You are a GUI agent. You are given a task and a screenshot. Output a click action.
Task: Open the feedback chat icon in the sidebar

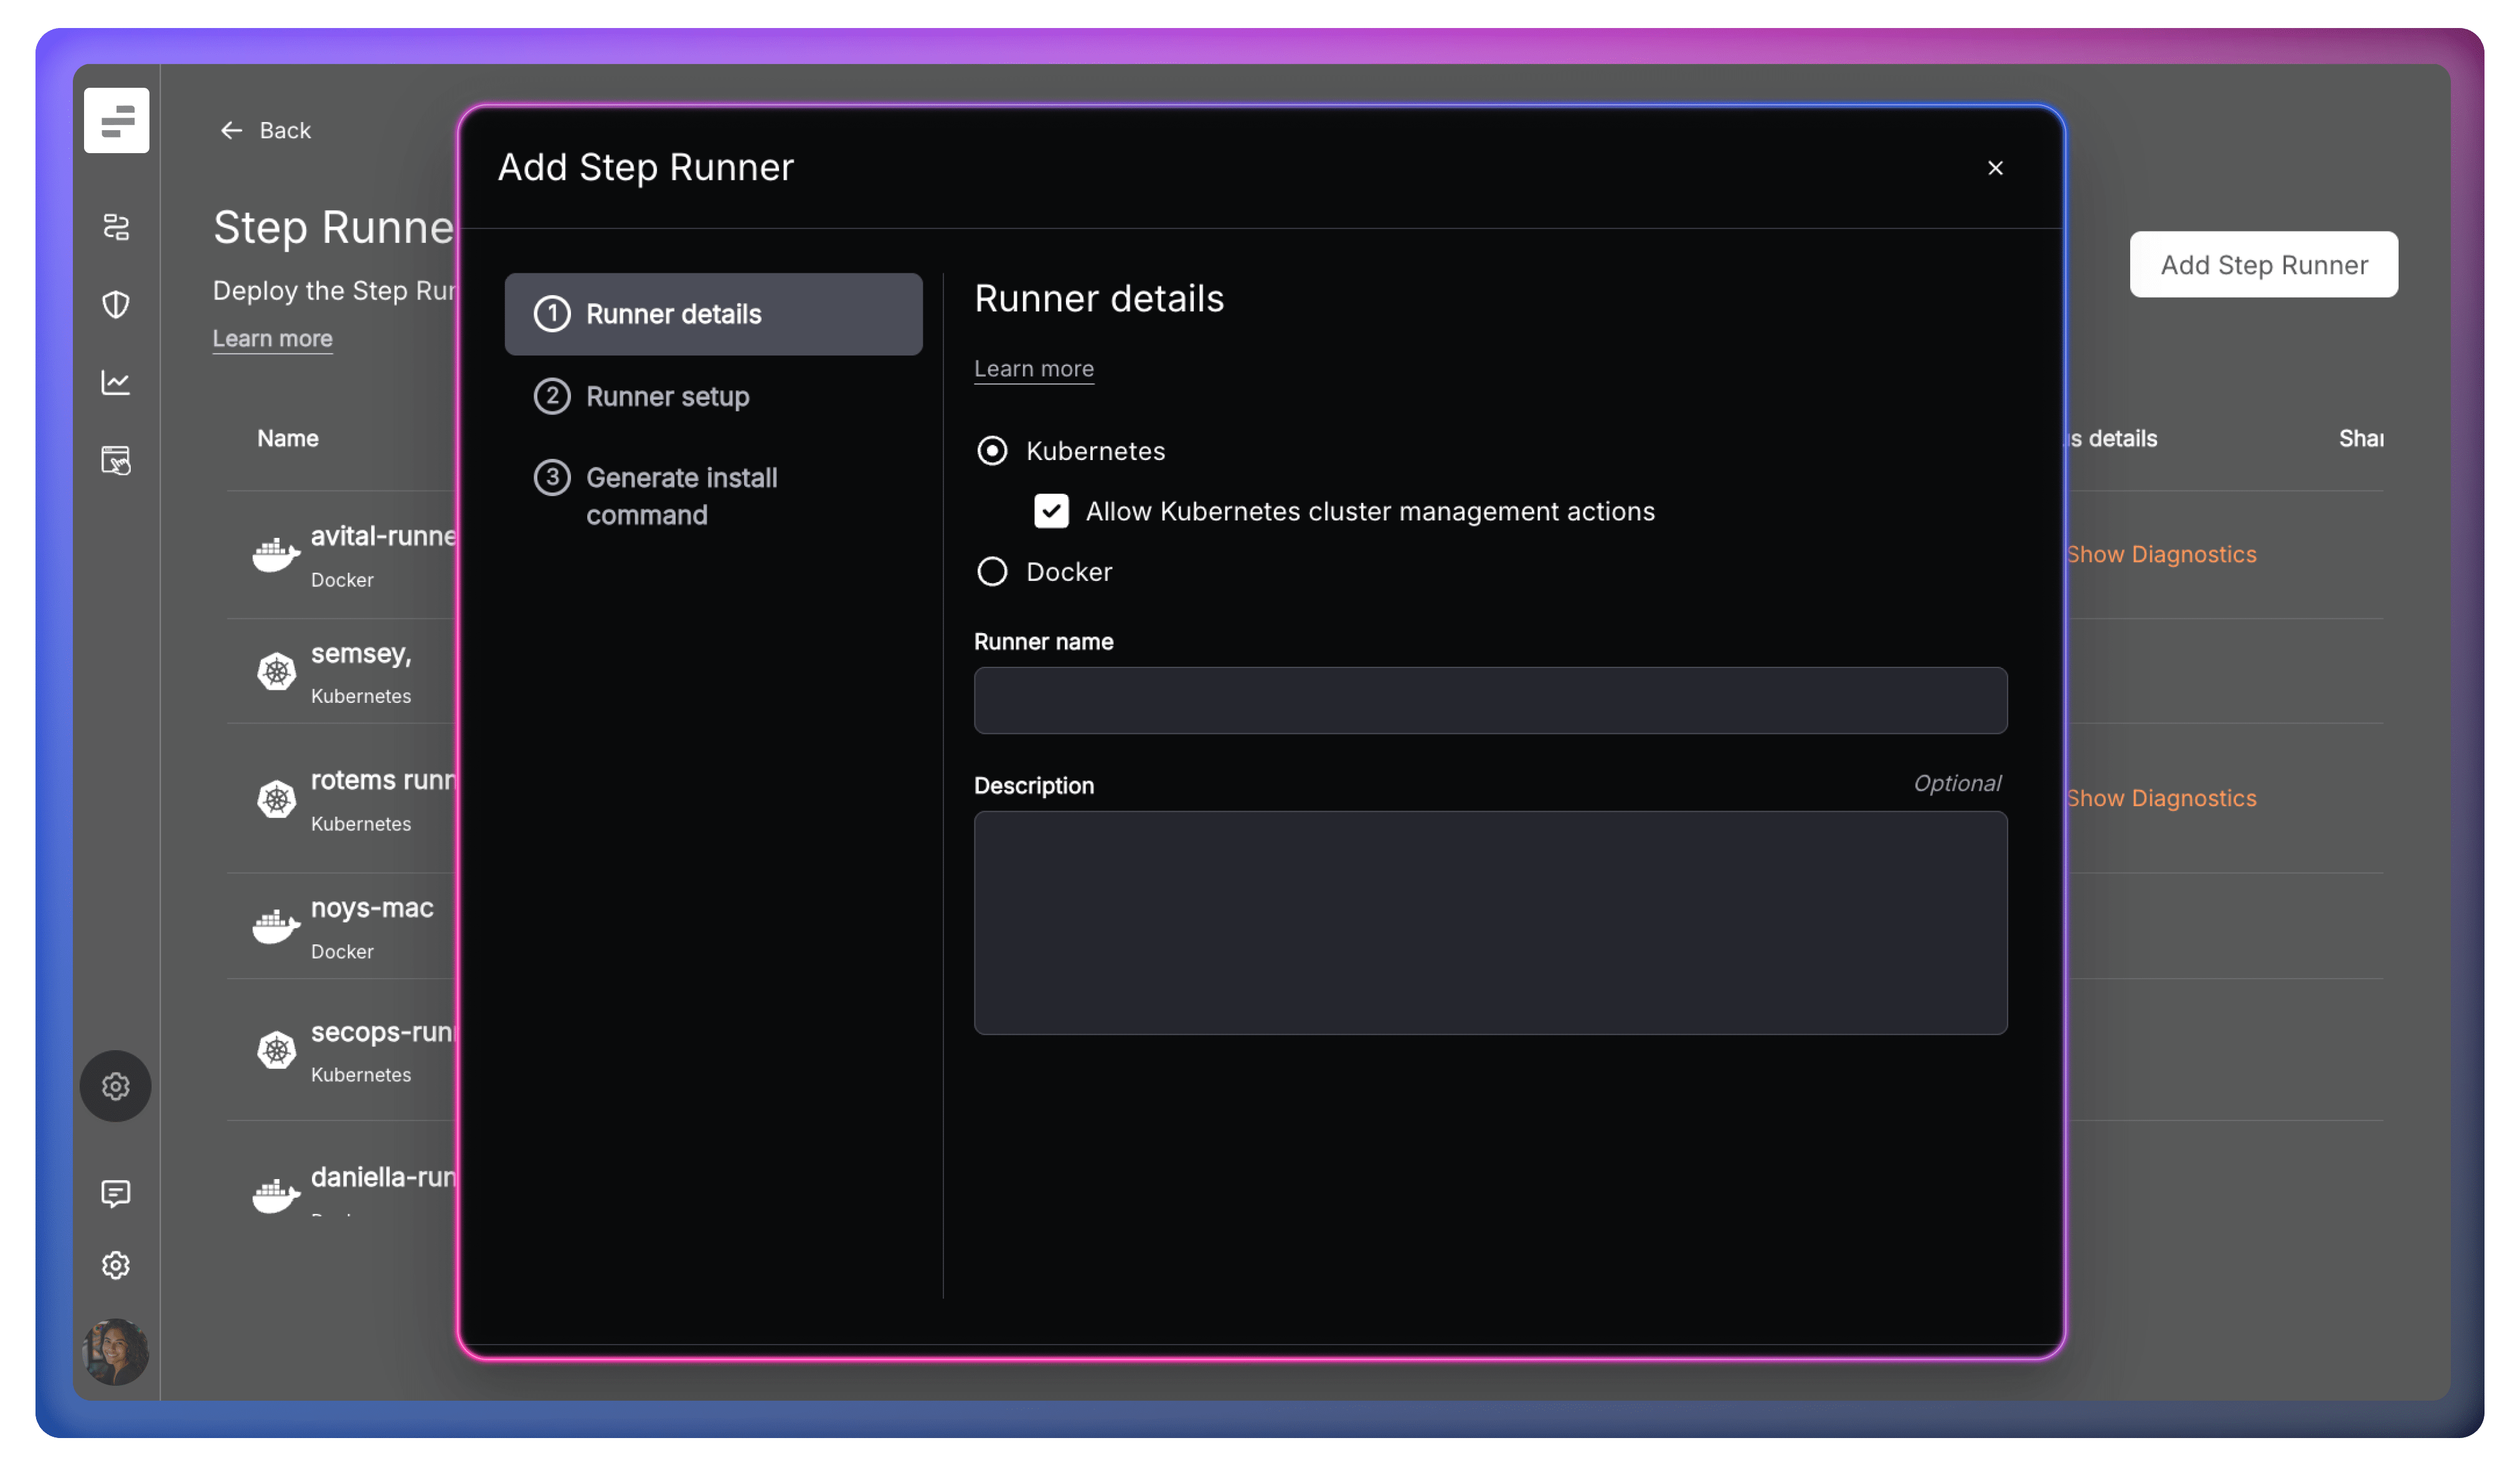[116, 1193]
